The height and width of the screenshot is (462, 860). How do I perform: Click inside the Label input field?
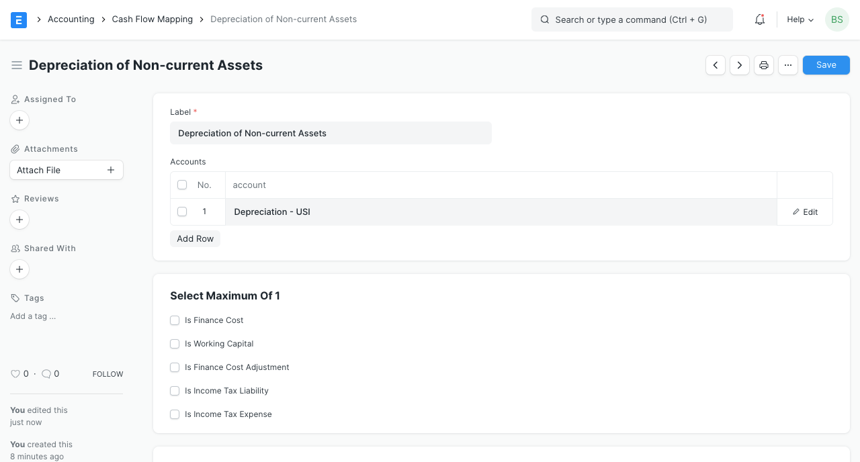[x=331, y=133]
